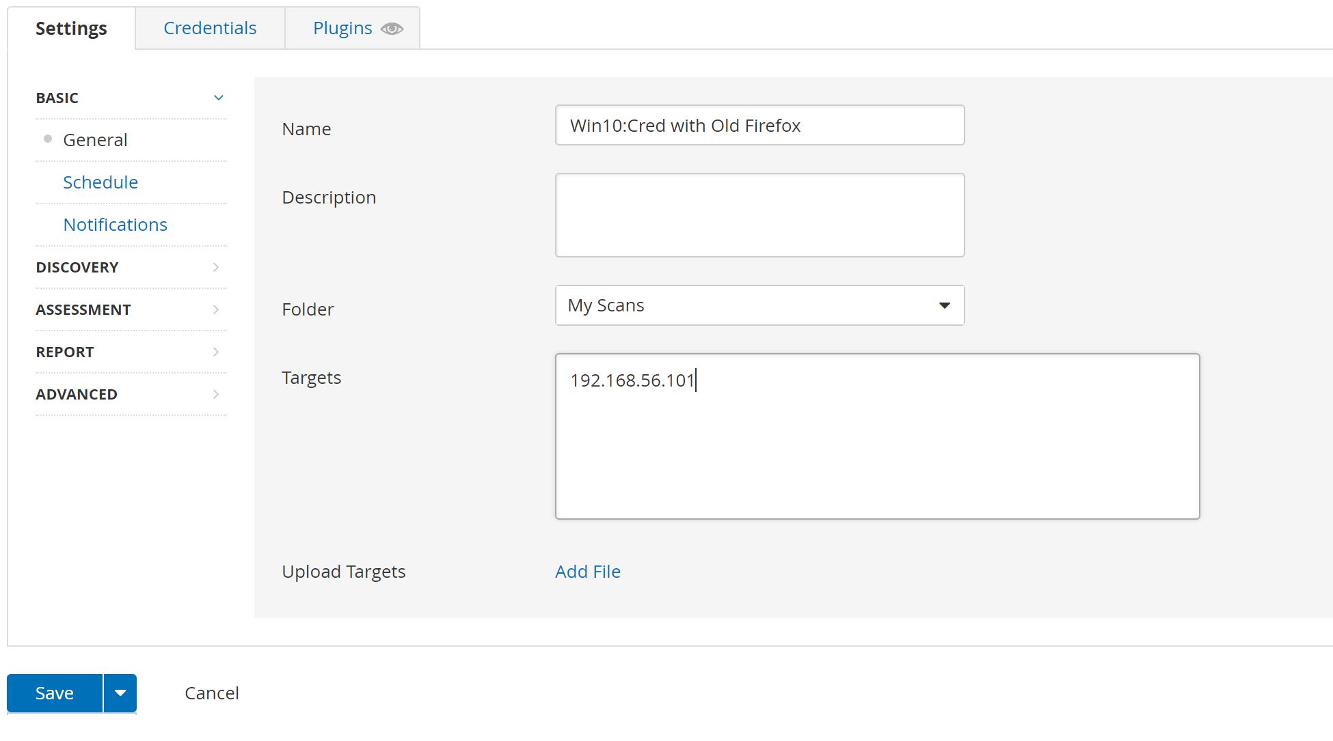Open the Schedule settings page
The image size is (1333, 741).
pos(100,182)
